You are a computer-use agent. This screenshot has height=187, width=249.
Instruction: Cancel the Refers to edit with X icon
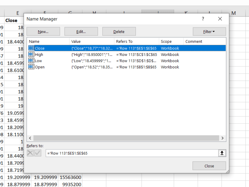[30, 153]
